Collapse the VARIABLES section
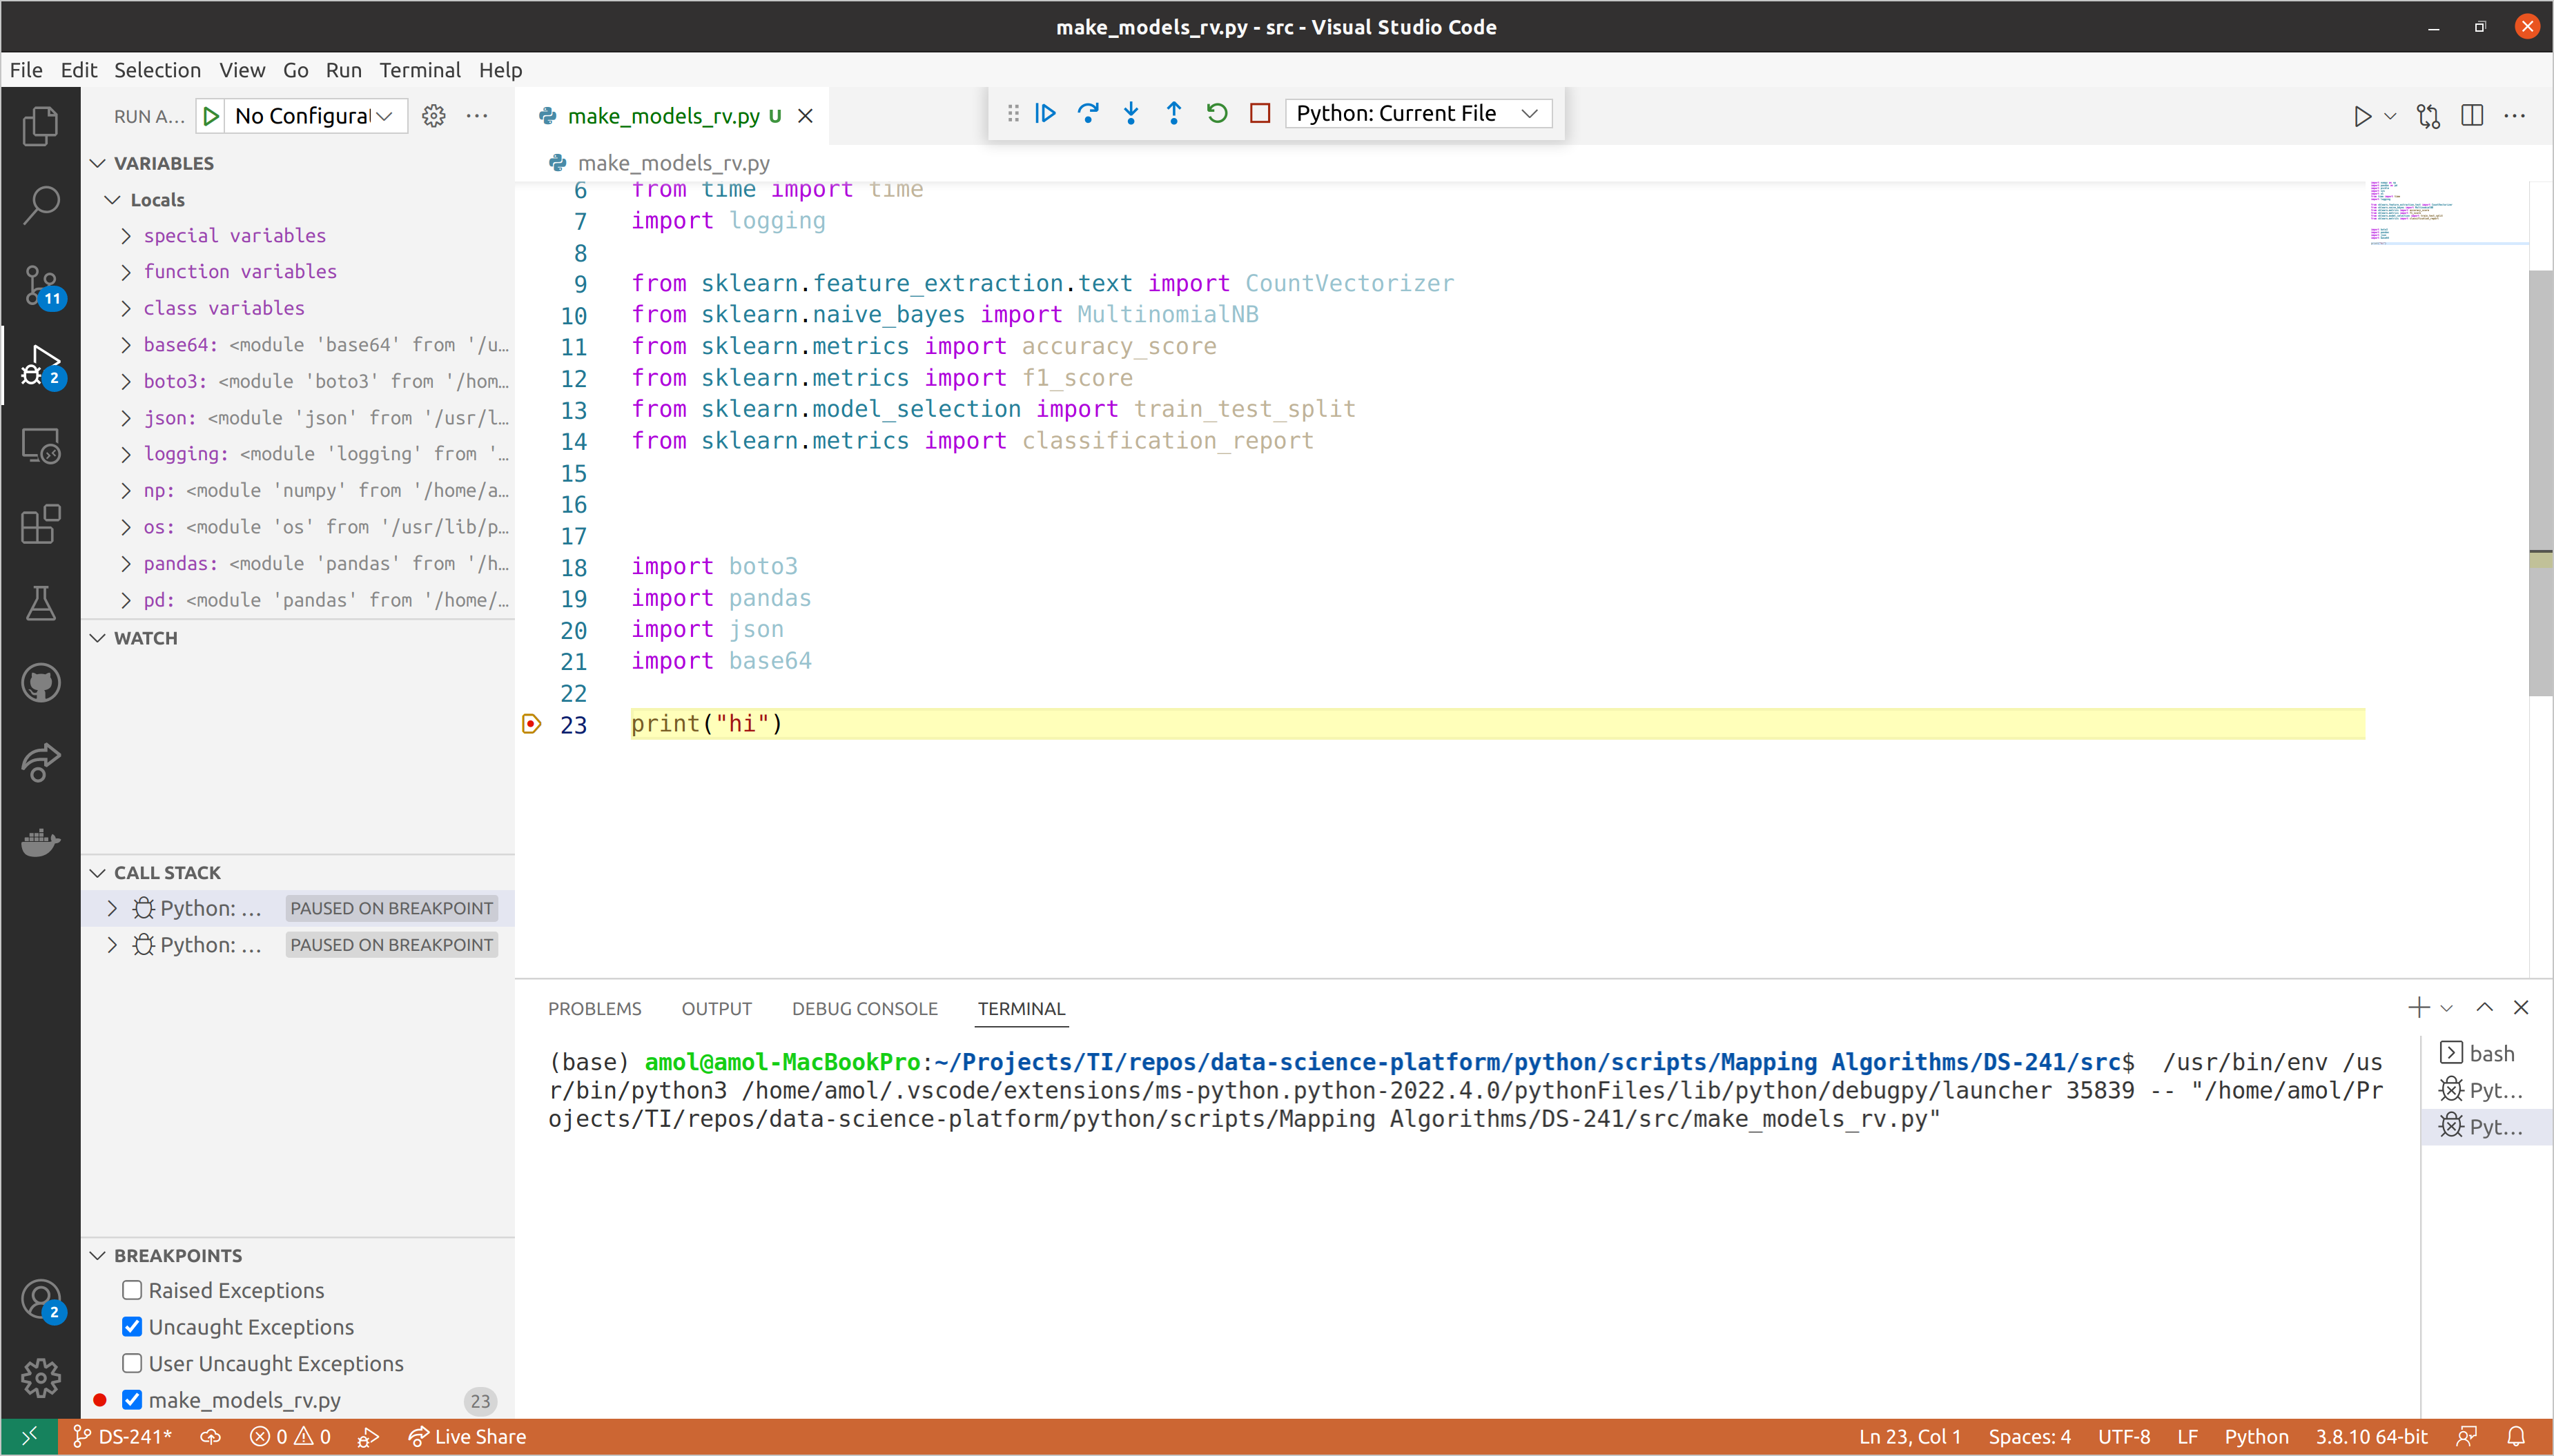This screenshot has width=2554, height=1456. pos(97,162)
